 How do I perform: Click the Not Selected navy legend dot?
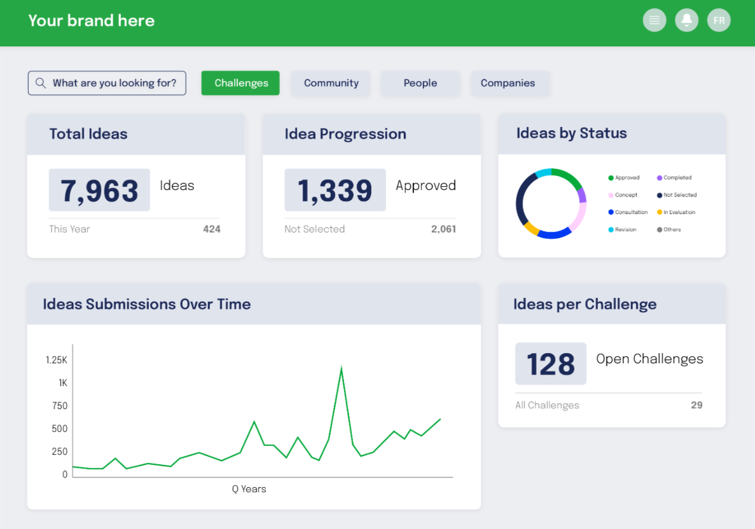tap(660, 195)
